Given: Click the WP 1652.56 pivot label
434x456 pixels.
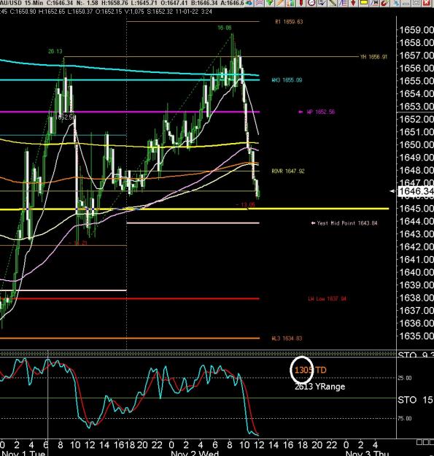Looking at the screenshot, I should [x=321, y=112].
